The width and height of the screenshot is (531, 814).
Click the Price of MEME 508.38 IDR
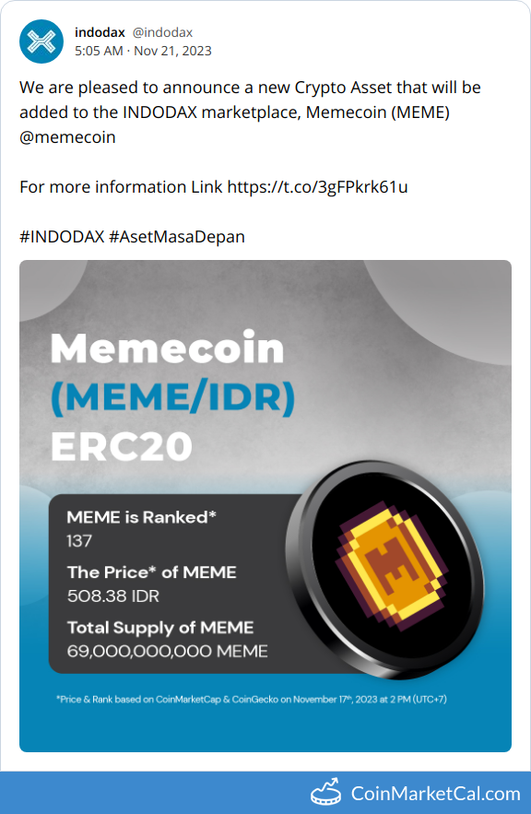(x=151, y=584)
